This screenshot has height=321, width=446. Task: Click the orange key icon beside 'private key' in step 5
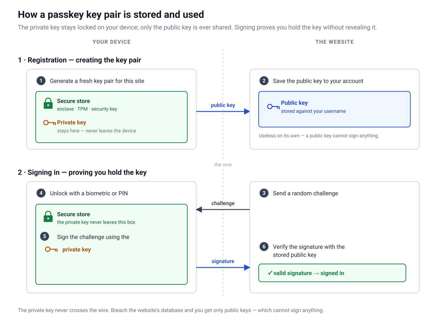point(52,249)
